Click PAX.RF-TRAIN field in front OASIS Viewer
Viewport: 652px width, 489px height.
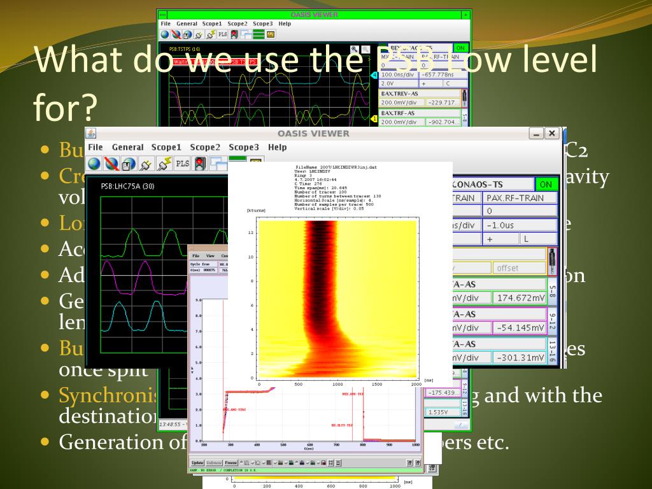point(520,198)
